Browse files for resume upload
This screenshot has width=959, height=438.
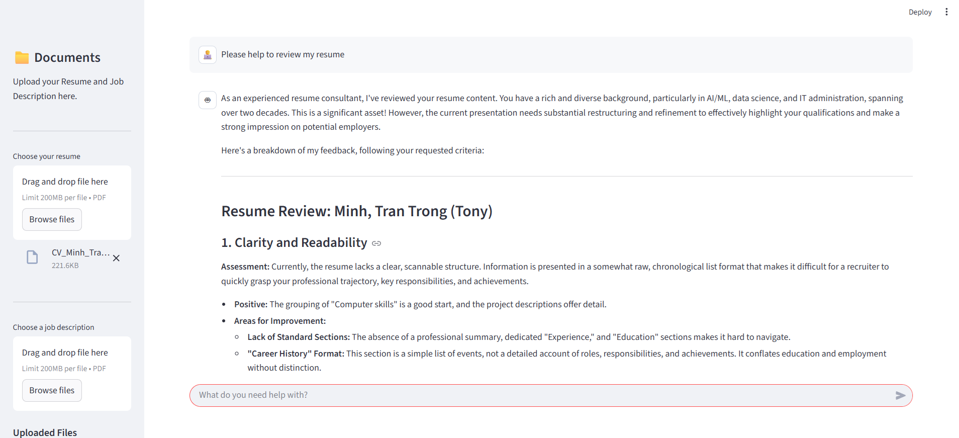point(52,220)
